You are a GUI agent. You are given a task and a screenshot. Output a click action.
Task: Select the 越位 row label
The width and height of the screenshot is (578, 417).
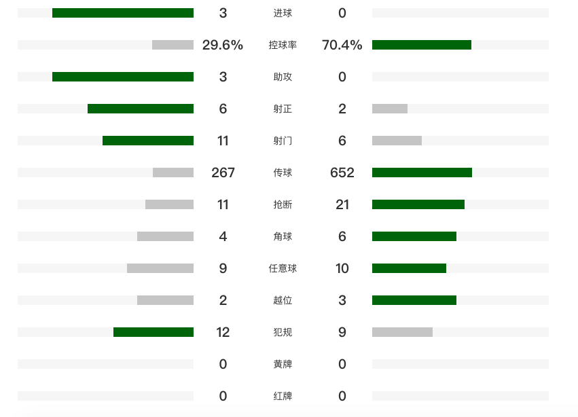coord(283,300)
